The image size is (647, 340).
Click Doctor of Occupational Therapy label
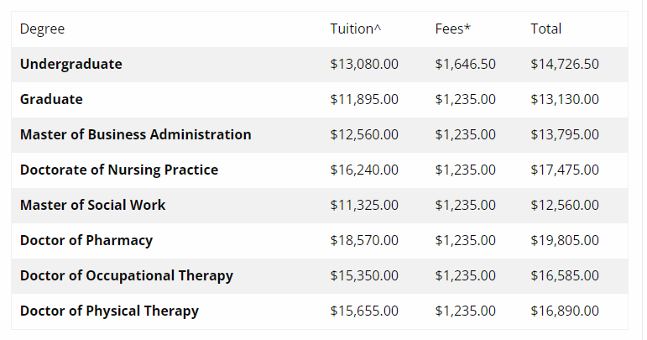point(126,275)
